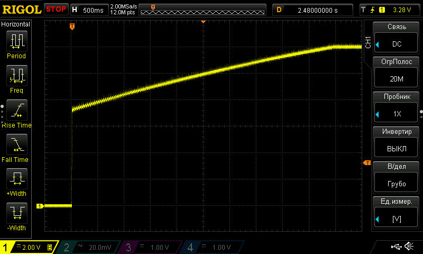Click the waveform memory position bar
Screen dimensions: 423x254
pos(203,10)
